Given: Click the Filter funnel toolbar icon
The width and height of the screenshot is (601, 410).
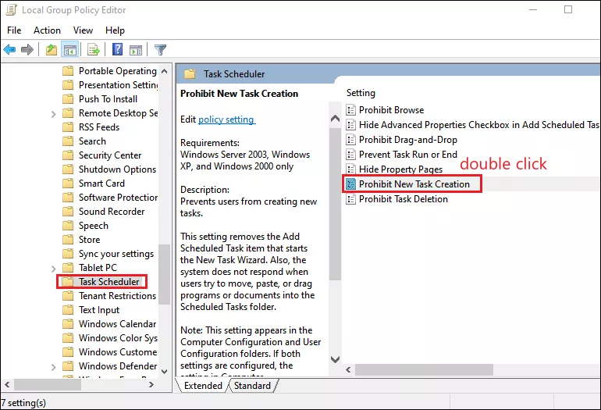Looking at the screenshot, I should point(160,49).
